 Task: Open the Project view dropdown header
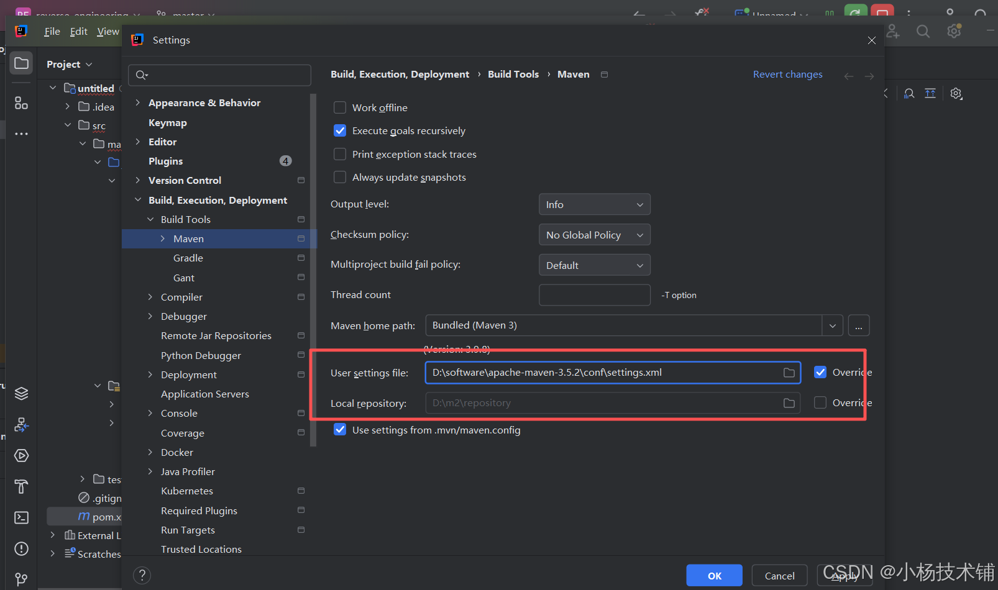(x=70, y=64)
